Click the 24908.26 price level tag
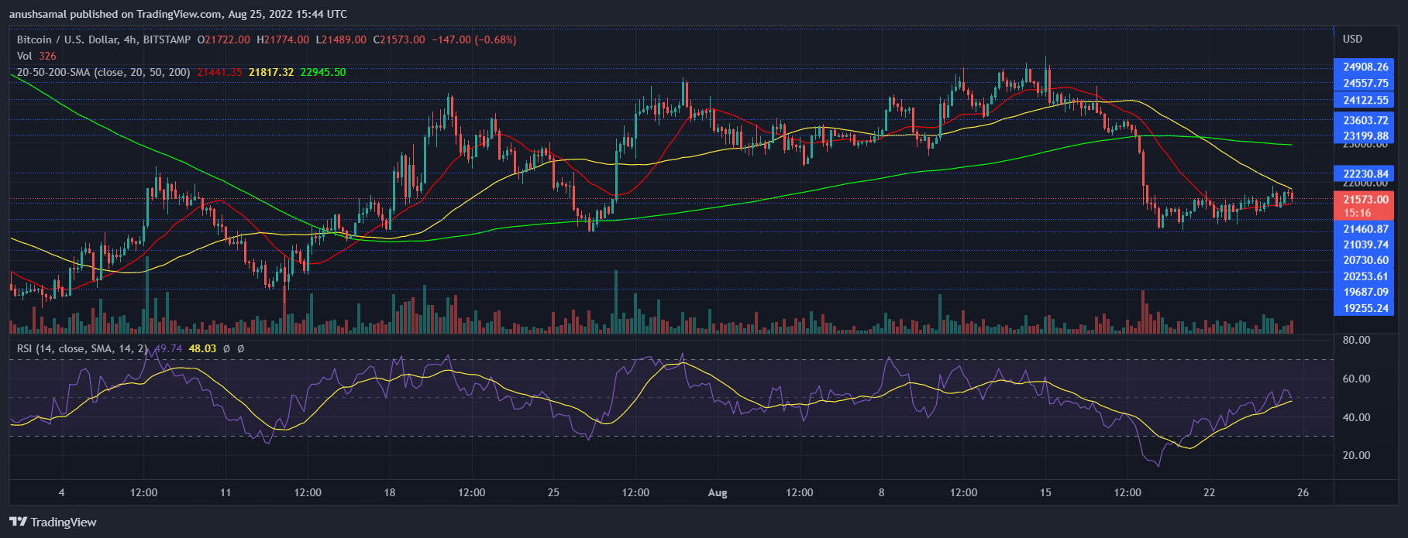This screenshot has height=538, width=1408. 1365,67
